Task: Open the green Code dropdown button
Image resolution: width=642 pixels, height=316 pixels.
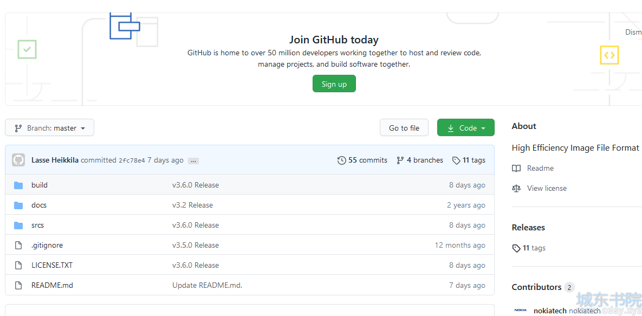Action: (x=466, y=128)
